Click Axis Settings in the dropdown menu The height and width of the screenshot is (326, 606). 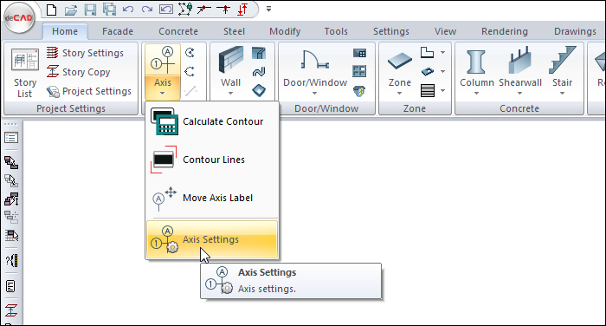[x=212, y=239]
